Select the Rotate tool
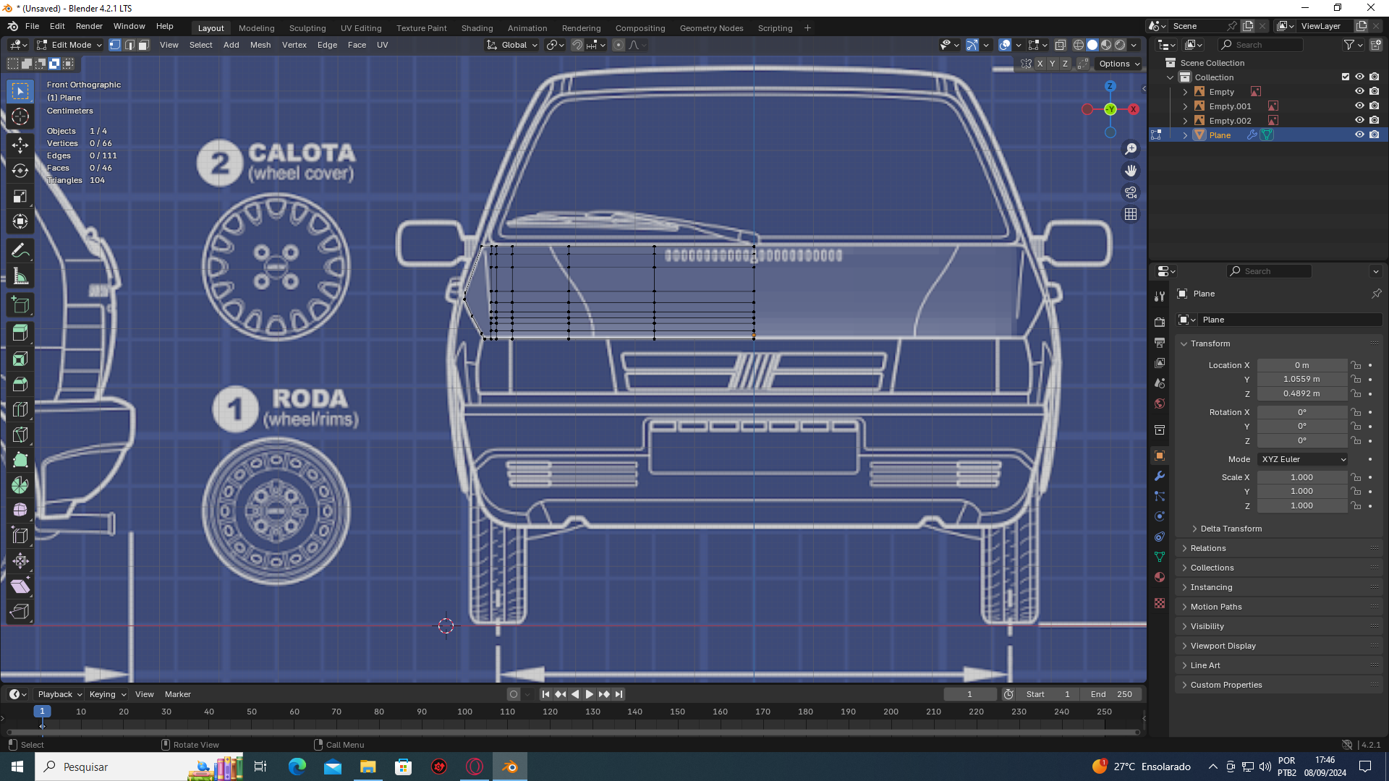1389x781 pixels. pos(20,171)
